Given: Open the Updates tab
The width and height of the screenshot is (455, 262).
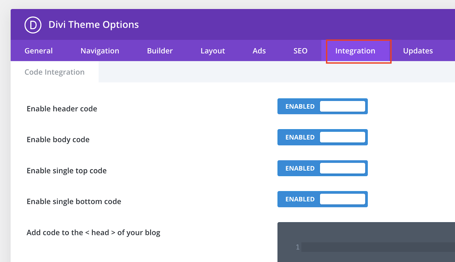Looking at the screenshot, I should 418,51.
